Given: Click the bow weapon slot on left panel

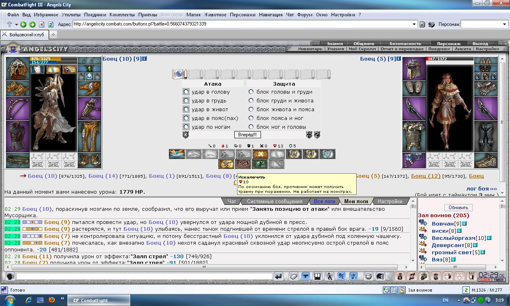Looking at the screenshot, I should 18,108.
